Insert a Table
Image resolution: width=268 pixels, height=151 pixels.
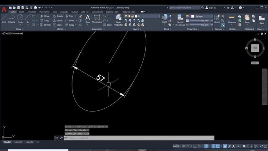tap(107, 25)
